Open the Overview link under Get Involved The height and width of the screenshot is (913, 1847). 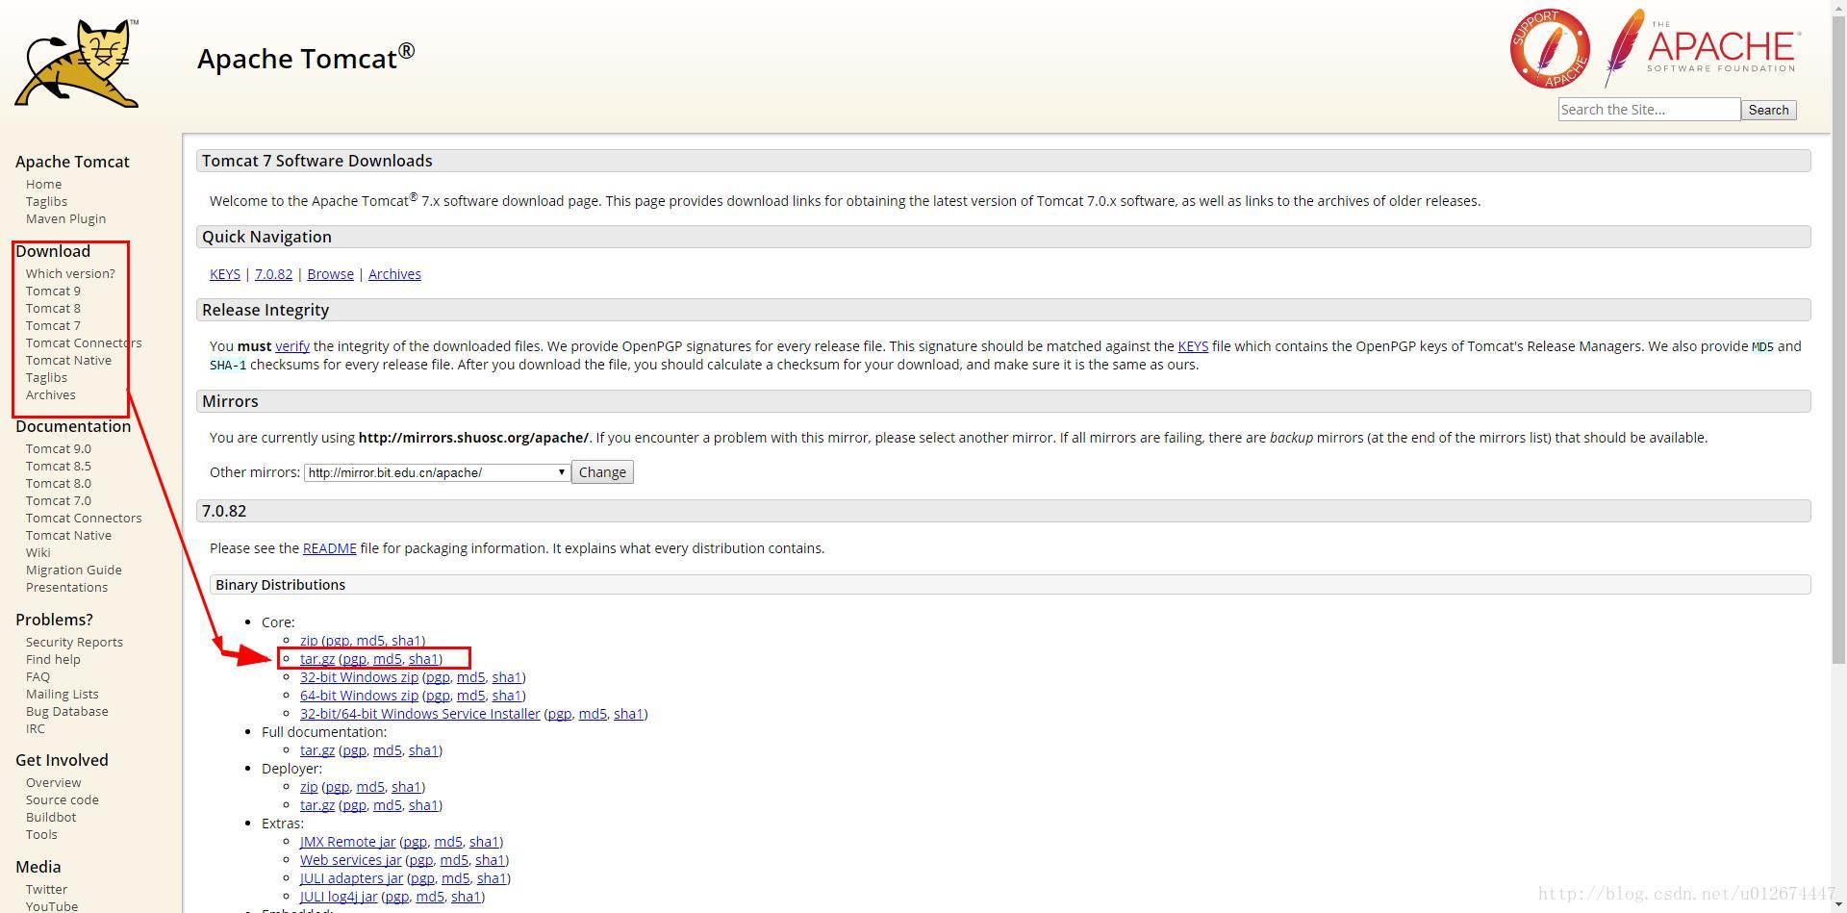coord(53,782)
